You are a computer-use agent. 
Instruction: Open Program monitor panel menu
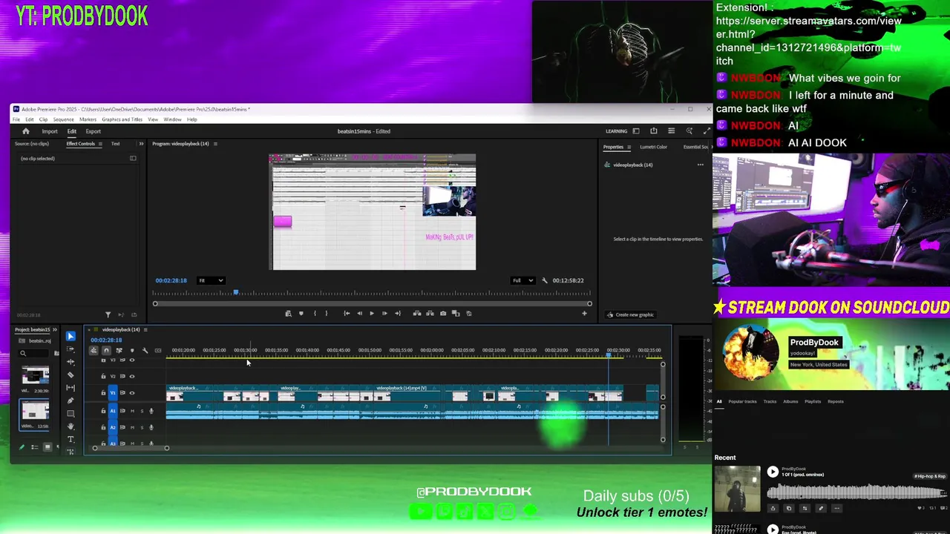click(x=215, y=144)
